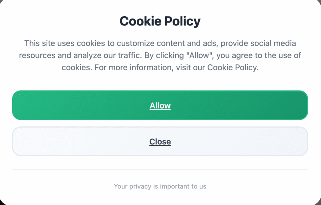Click the footer text about privacy
The width and height of the screenshot is (321, 205).
[160, 187]
